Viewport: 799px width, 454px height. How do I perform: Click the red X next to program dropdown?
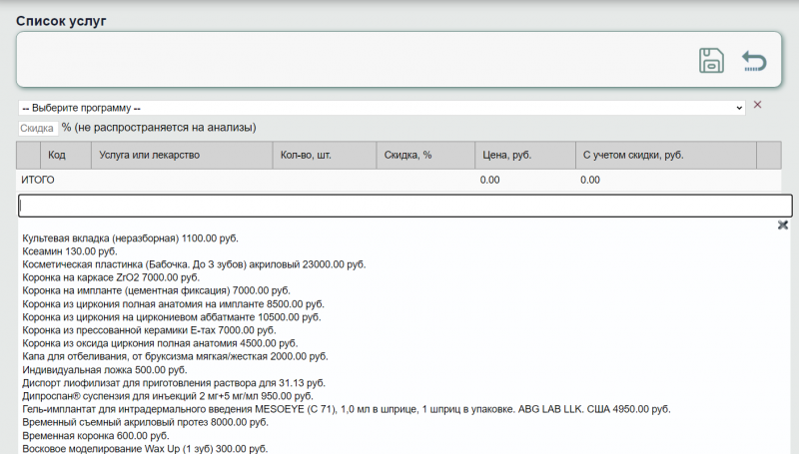coord(757,105)
